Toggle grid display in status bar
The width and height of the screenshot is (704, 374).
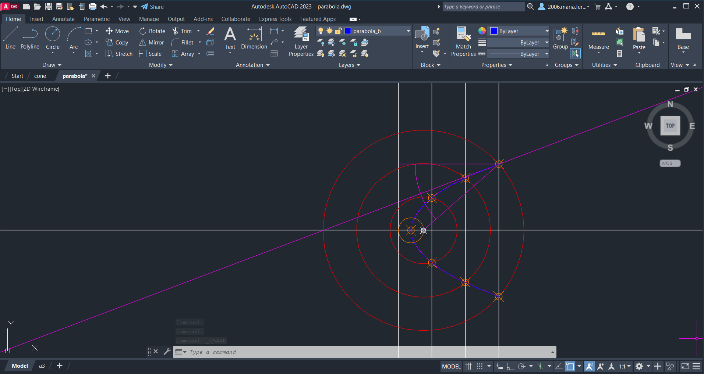468,366
